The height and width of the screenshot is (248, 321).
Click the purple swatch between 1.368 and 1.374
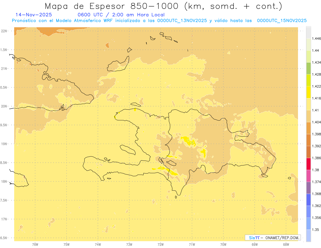coord(308,188)
